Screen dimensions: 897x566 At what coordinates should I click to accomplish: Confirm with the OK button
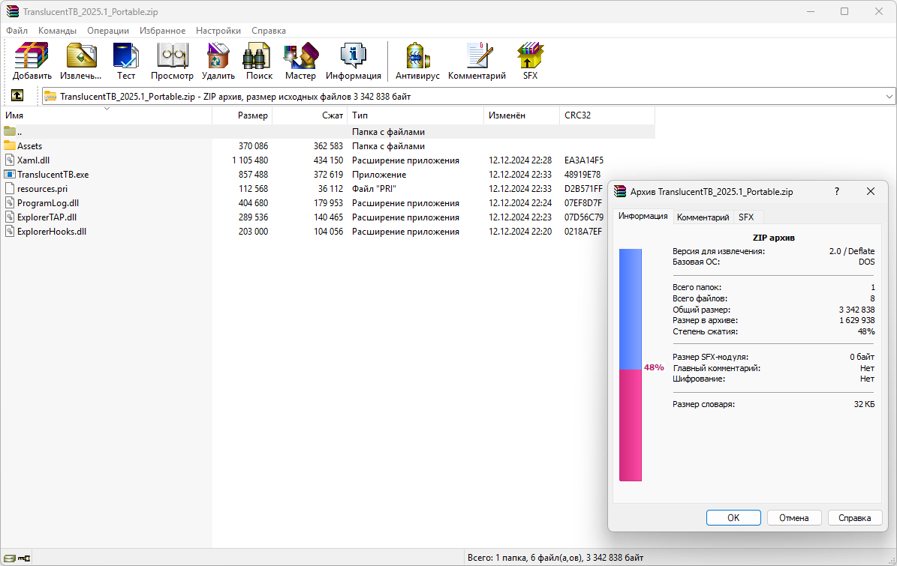(733, 517)
